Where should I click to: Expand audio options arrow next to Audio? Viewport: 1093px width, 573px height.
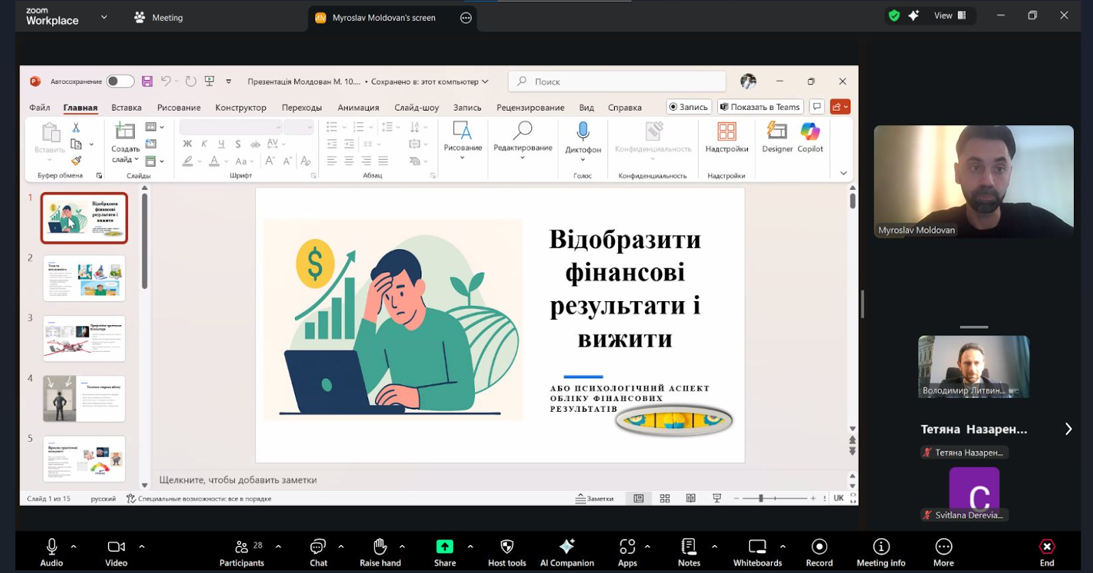click(74, 546)
